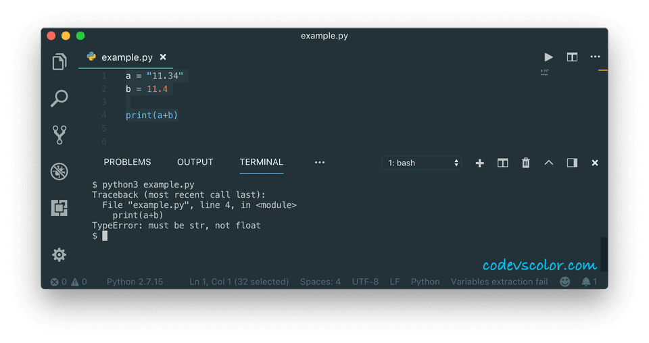Open the '1: bash' terminal dropdown
The width and height of the screenshot is (649, 343).
point(421,163)
